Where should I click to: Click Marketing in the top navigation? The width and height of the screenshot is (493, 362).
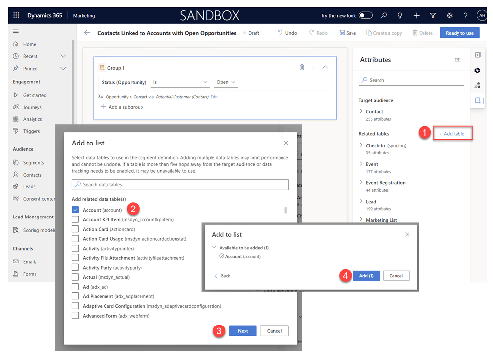84,15
